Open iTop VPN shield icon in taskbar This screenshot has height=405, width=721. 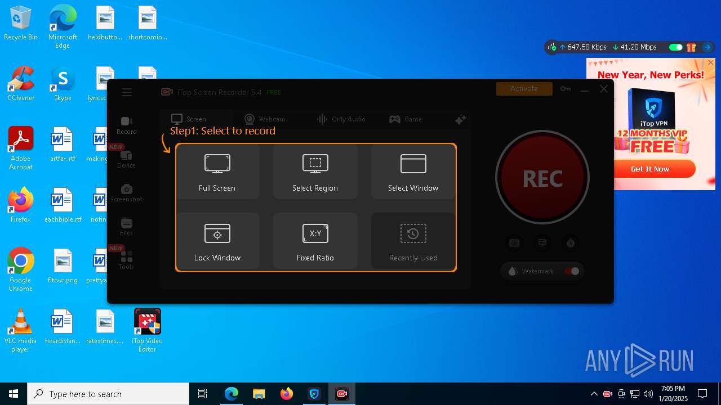314,394
